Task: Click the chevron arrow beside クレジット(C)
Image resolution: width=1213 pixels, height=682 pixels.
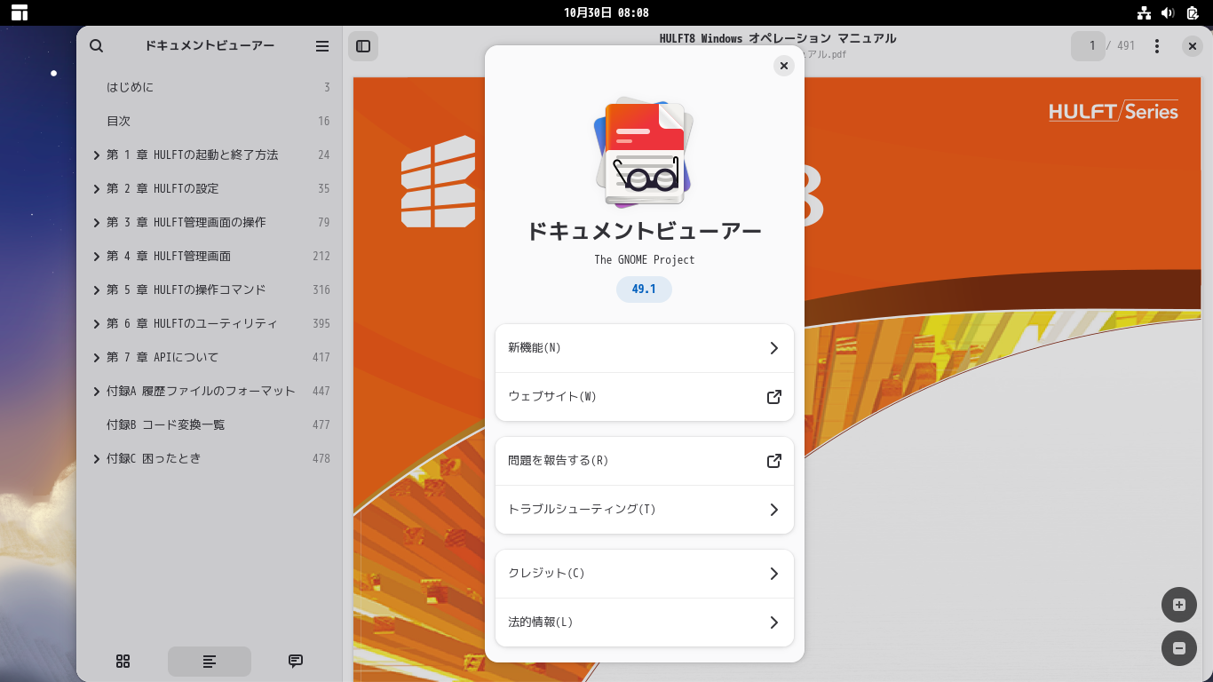Action: [774, 574]
